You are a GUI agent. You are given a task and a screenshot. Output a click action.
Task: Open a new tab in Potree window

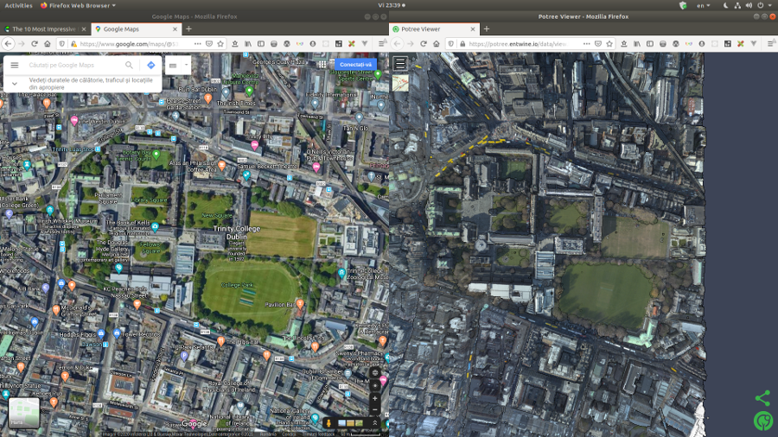486,29
